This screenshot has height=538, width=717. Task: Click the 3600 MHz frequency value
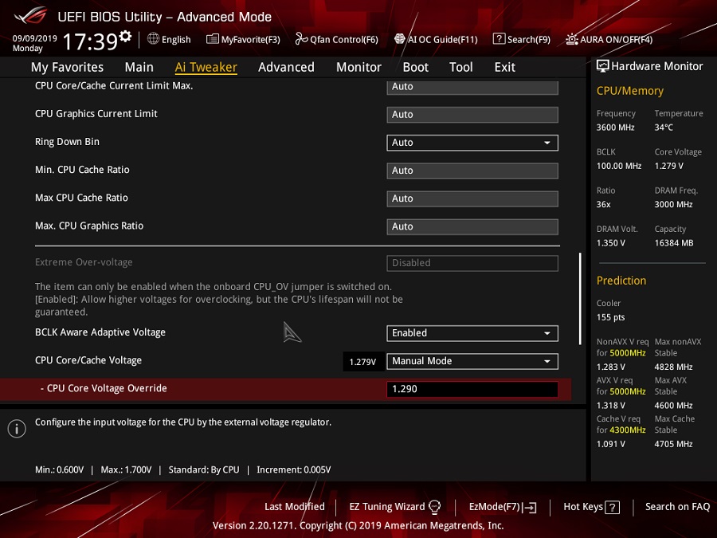615,128
